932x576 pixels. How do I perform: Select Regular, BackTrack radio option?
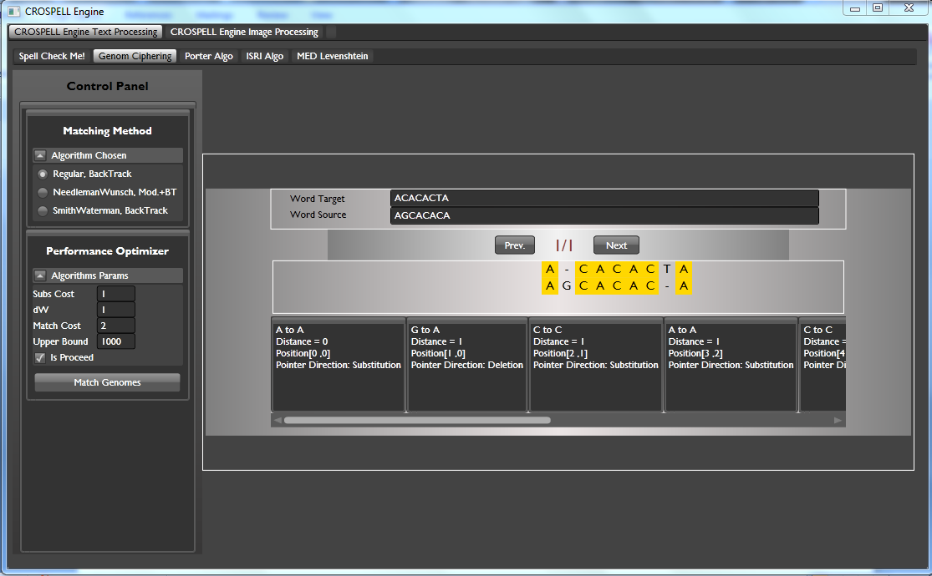(x=43, y=174)
